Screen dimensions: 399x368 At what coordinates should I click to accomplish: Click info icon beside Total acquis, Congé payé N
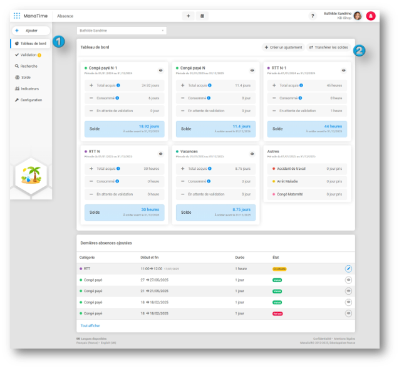coord(210,85)
